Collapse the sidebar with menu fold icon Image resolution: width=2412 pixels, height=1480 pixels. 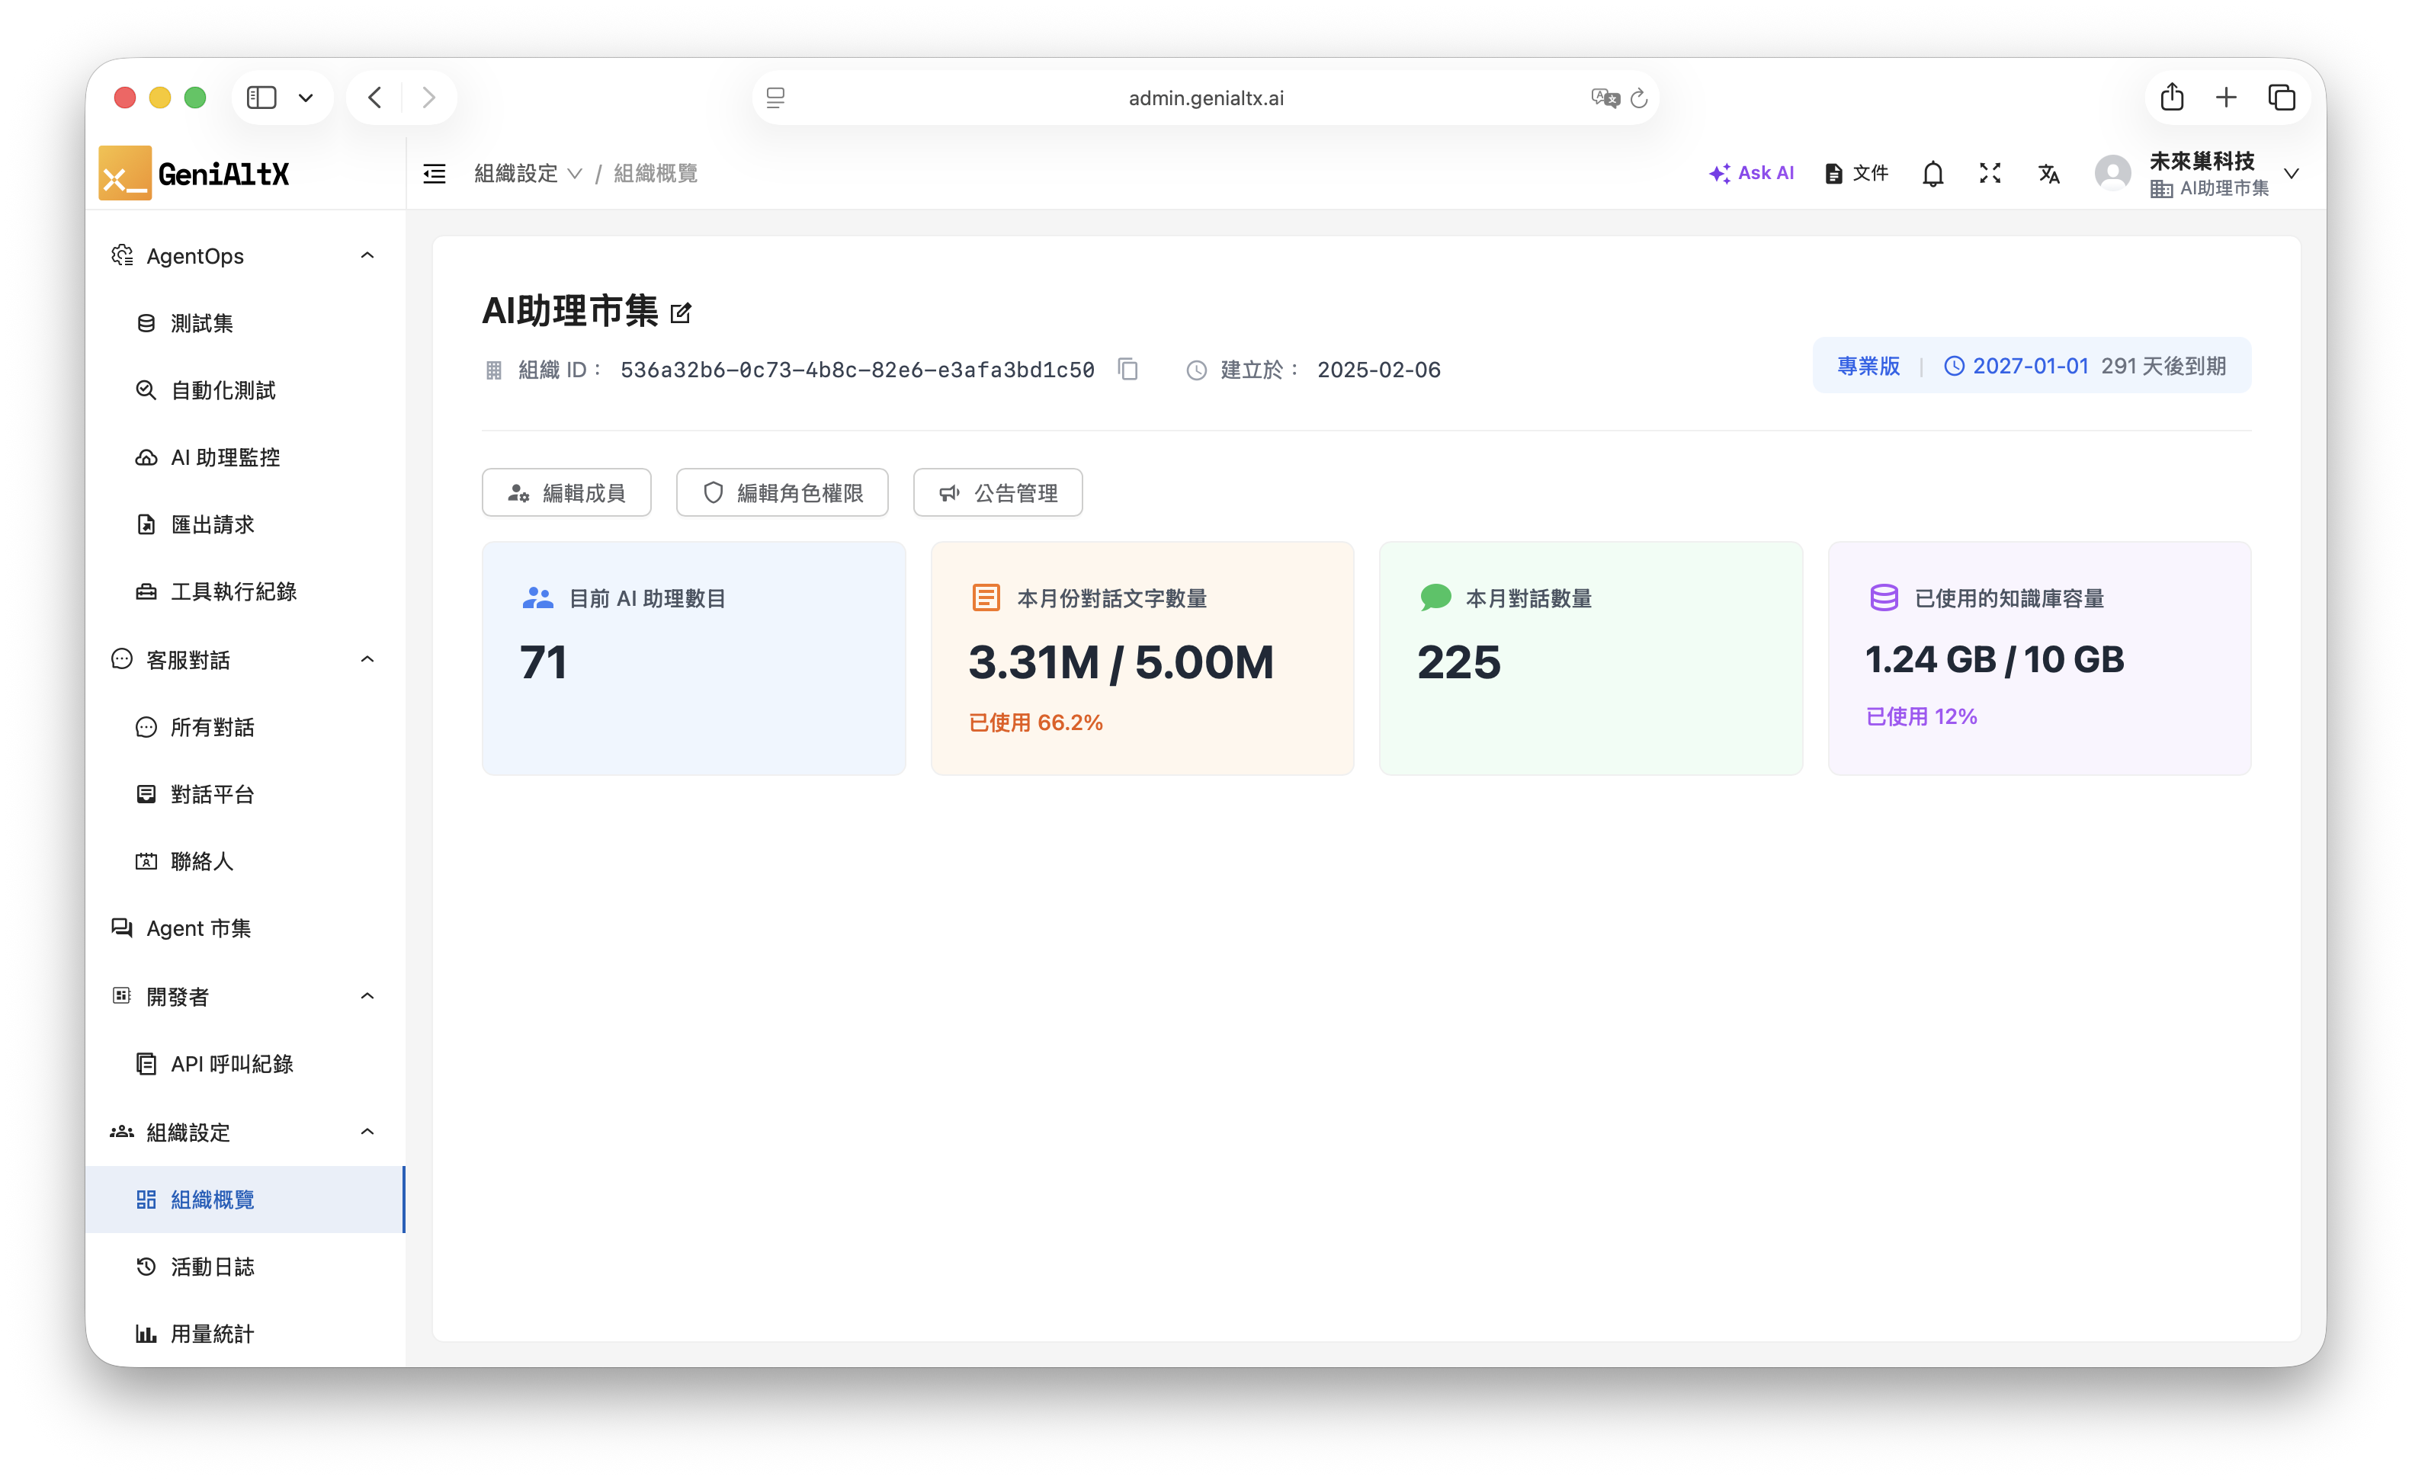(435, 173)
